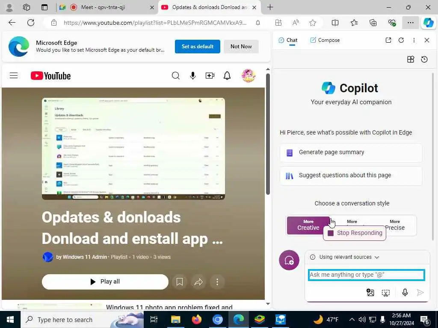This screenshot has height=328, width=438.
Task: Go to YouTube home logo
Action: click(50, 76)
